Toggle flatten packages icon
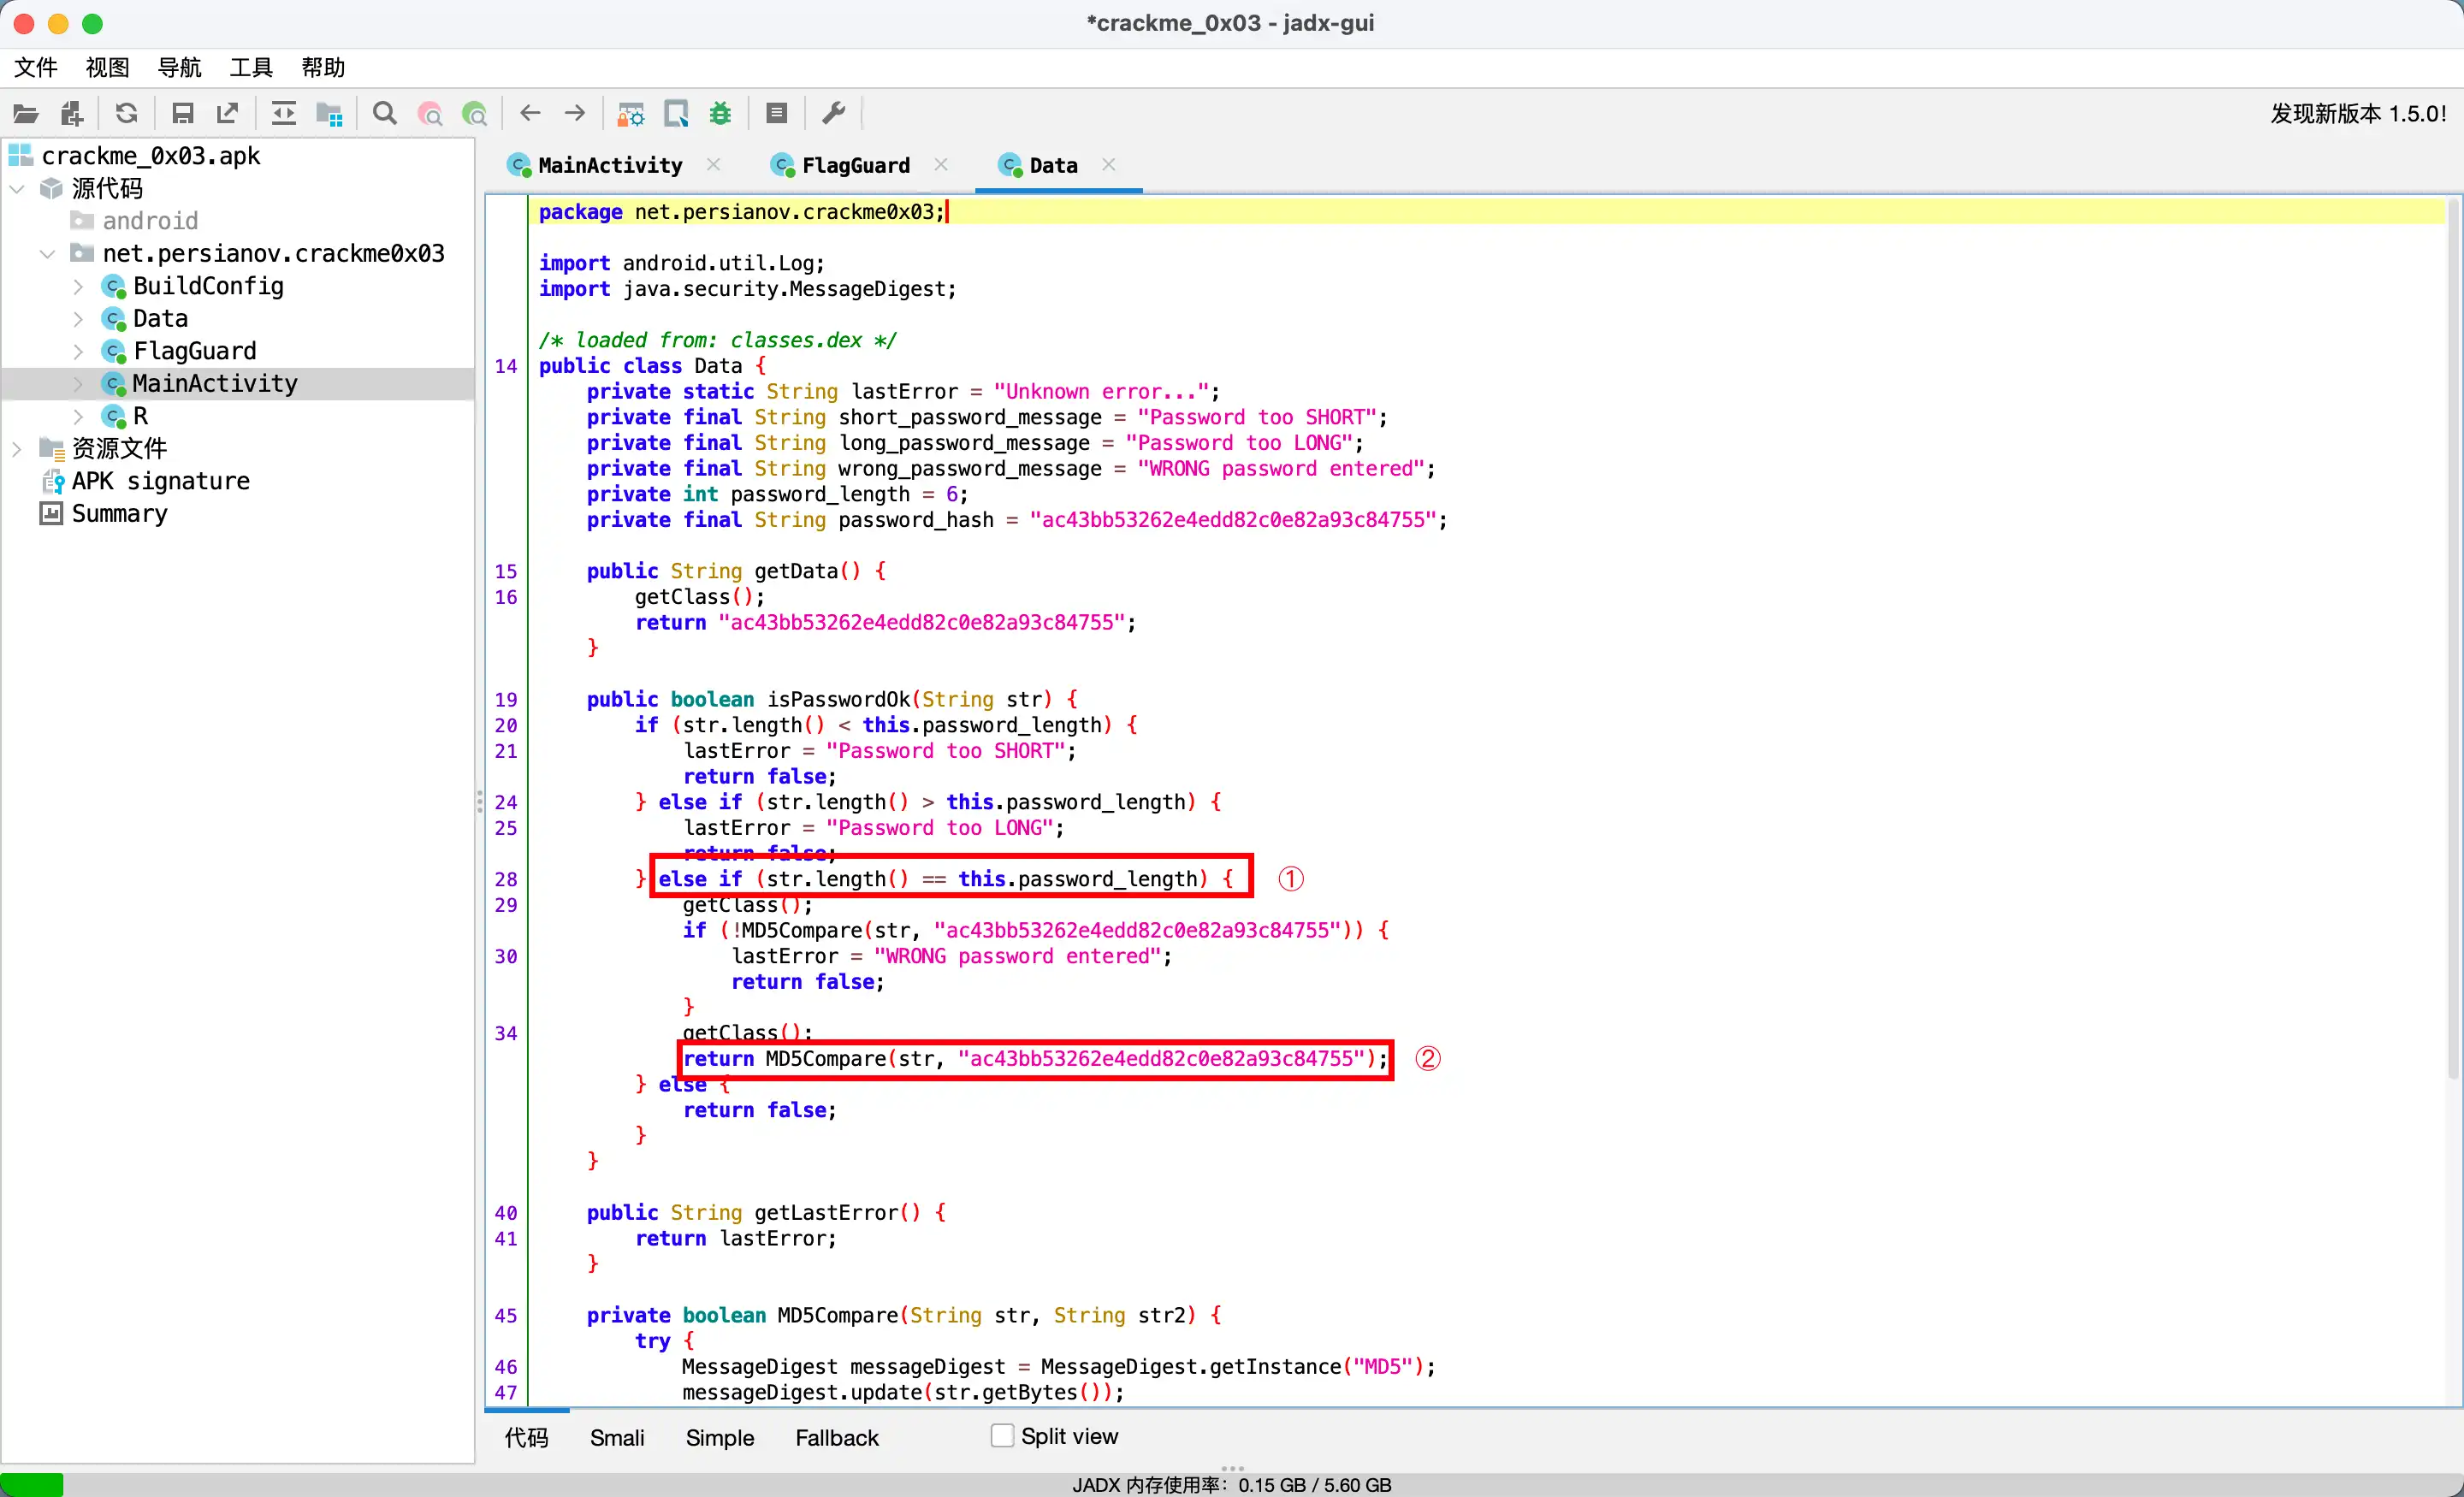 pos(329,114)
